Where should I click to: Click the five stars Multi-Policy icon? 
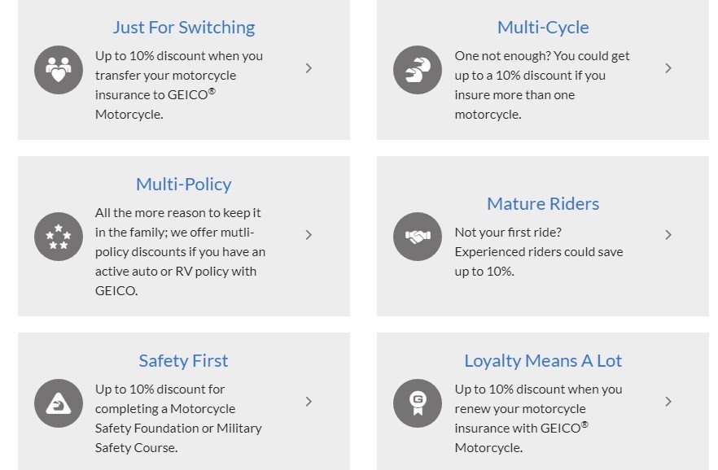[x=59, y=237]
